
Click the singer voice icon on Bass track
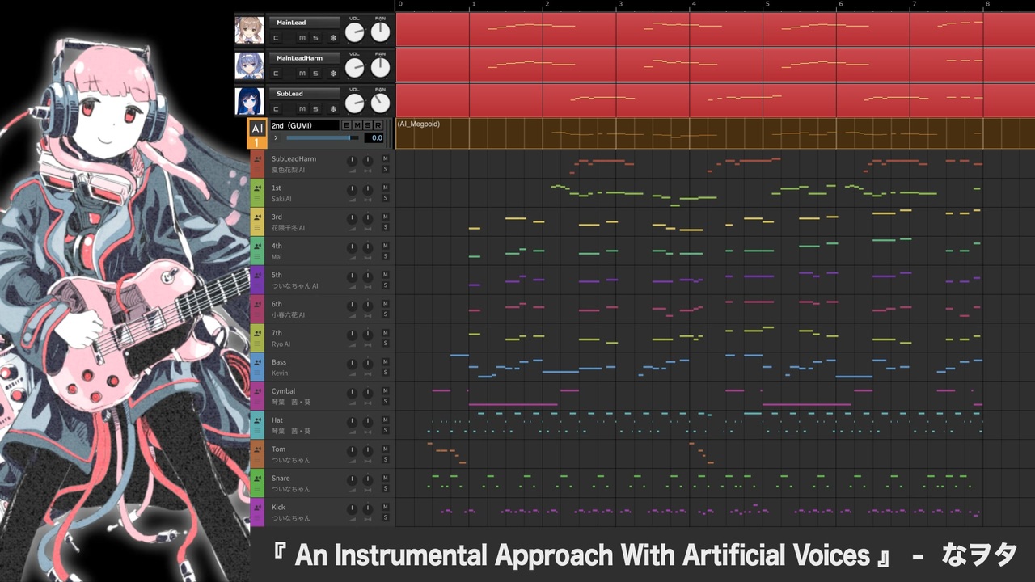258,363
